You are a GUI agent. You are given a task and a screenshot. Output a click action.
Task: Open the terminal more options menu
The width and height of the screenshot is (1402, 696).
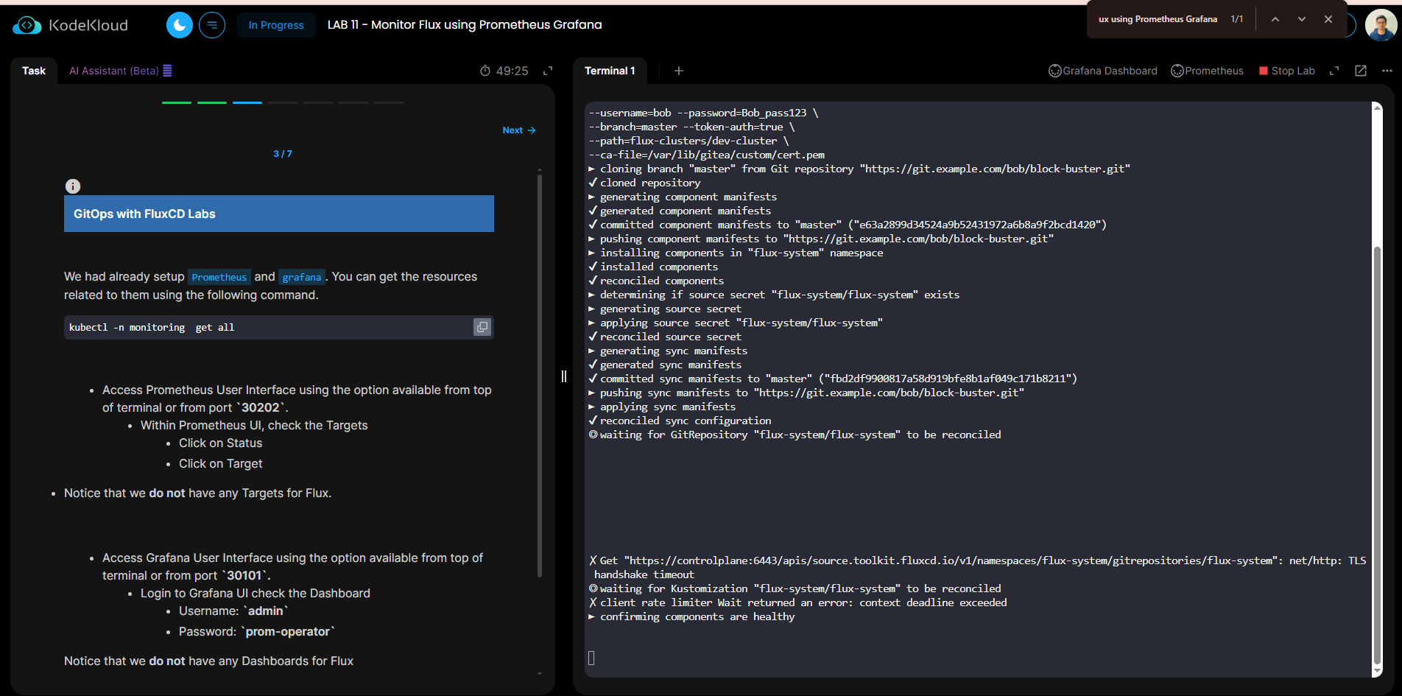[1387, 71]
